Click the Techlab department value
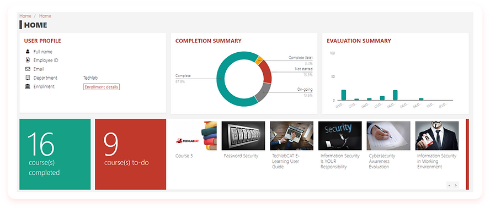 90,78
